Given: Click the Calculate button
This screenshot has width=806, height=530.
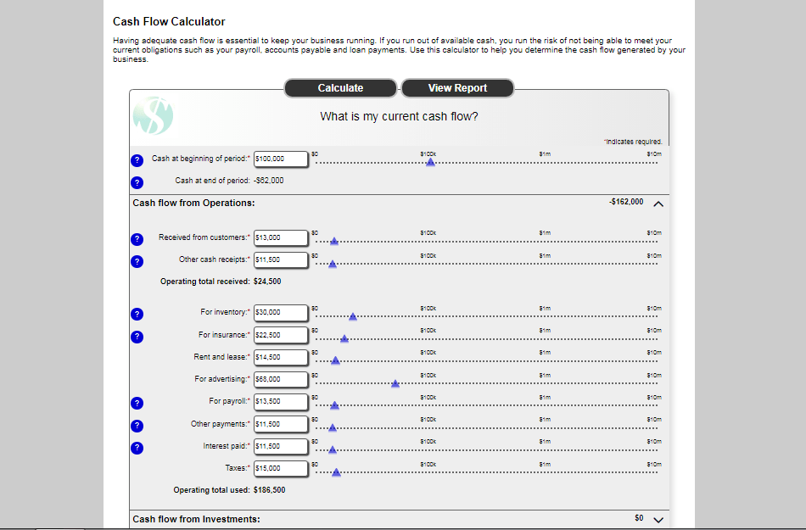Looking at the screenshot, I should point(340,88).
